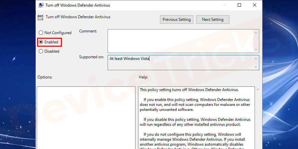Select the Enabled radio button
298x149 pixels.
48,42
